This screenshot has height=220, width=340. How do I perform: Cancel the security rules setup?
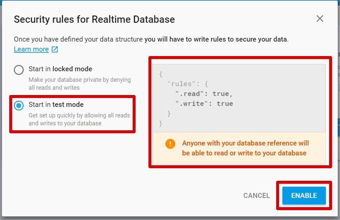256,196
